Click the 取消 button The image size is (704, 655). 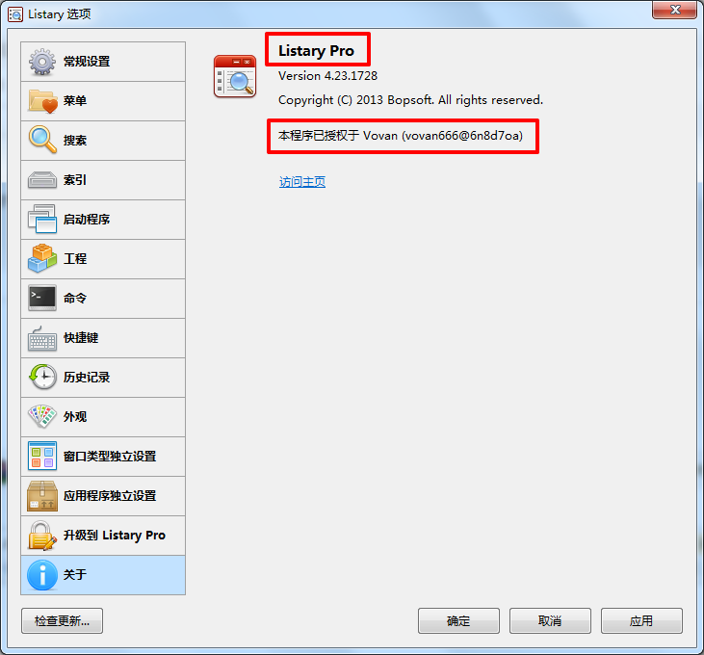click(x=550, y=621)
